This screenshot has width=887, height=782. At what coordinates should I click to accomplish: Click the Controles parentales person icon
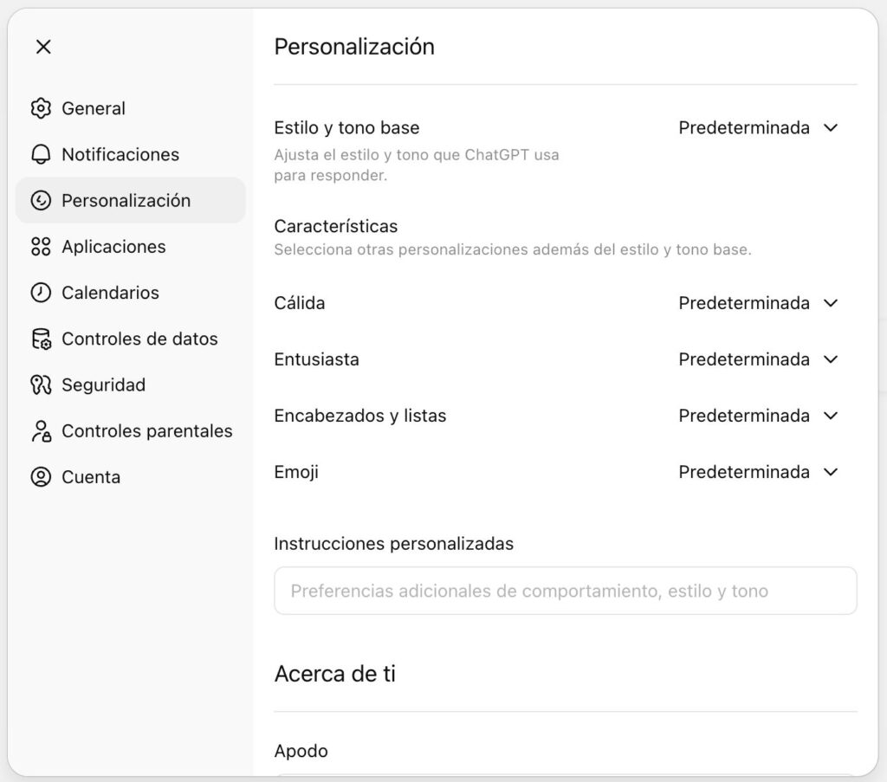click(41, 430)
